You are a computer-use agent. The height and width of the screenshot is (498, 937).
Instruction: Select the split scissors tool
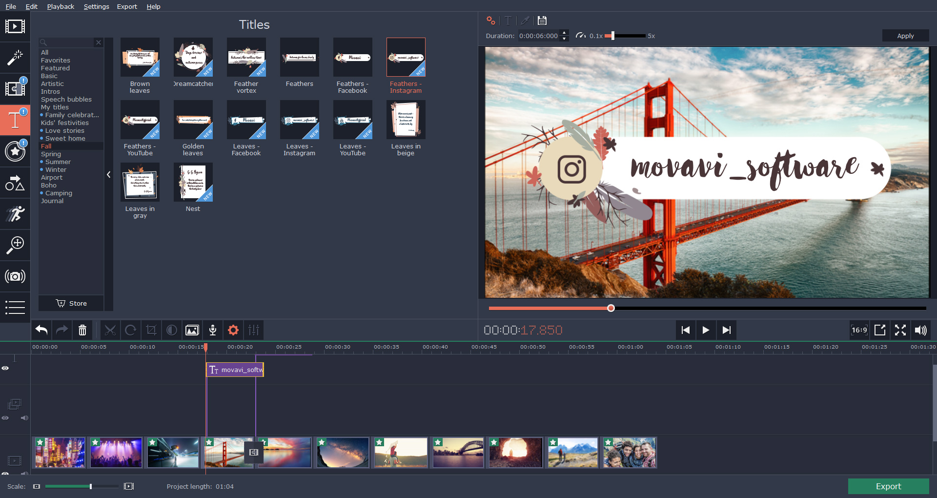pyautogui.click(x=110, y=330)
